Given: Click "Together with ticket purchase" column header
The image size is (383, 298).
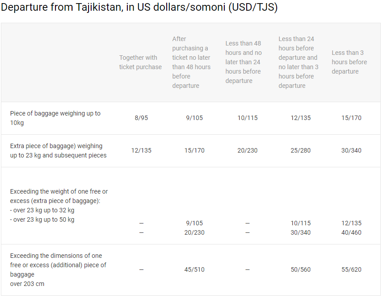Looking at the screenshot, I should pos(140,62).
